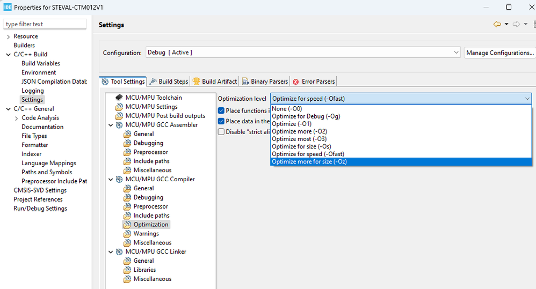
Task: Click the MCU/MPU Toolchain diamond icon
Action: tap(119, 98)
